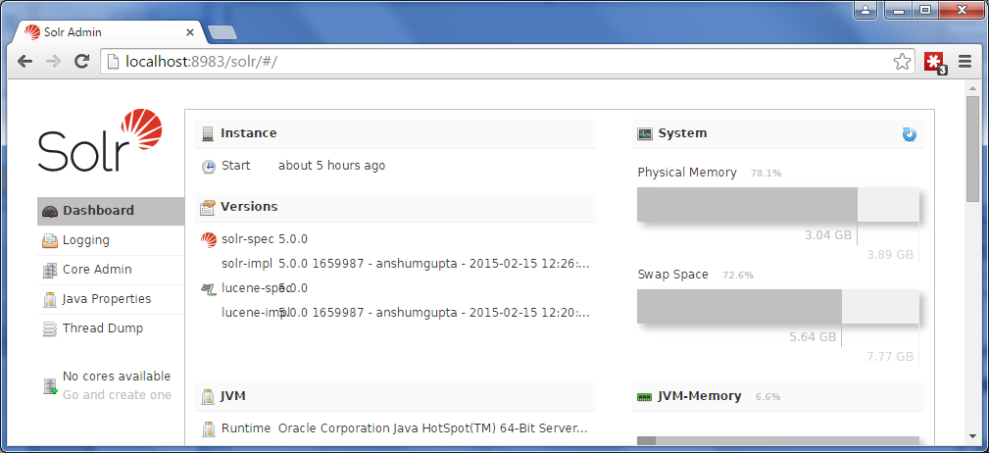Click the JVM-Memory chip icon

(645, 397)
